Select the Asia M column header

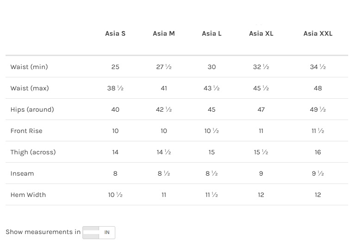(x=164, y=33)
